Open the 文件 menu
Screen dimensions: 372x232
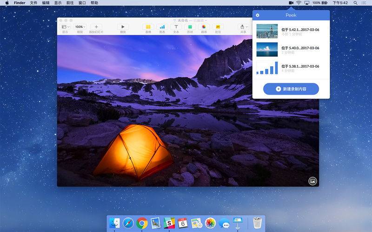[x=33, y=3]
